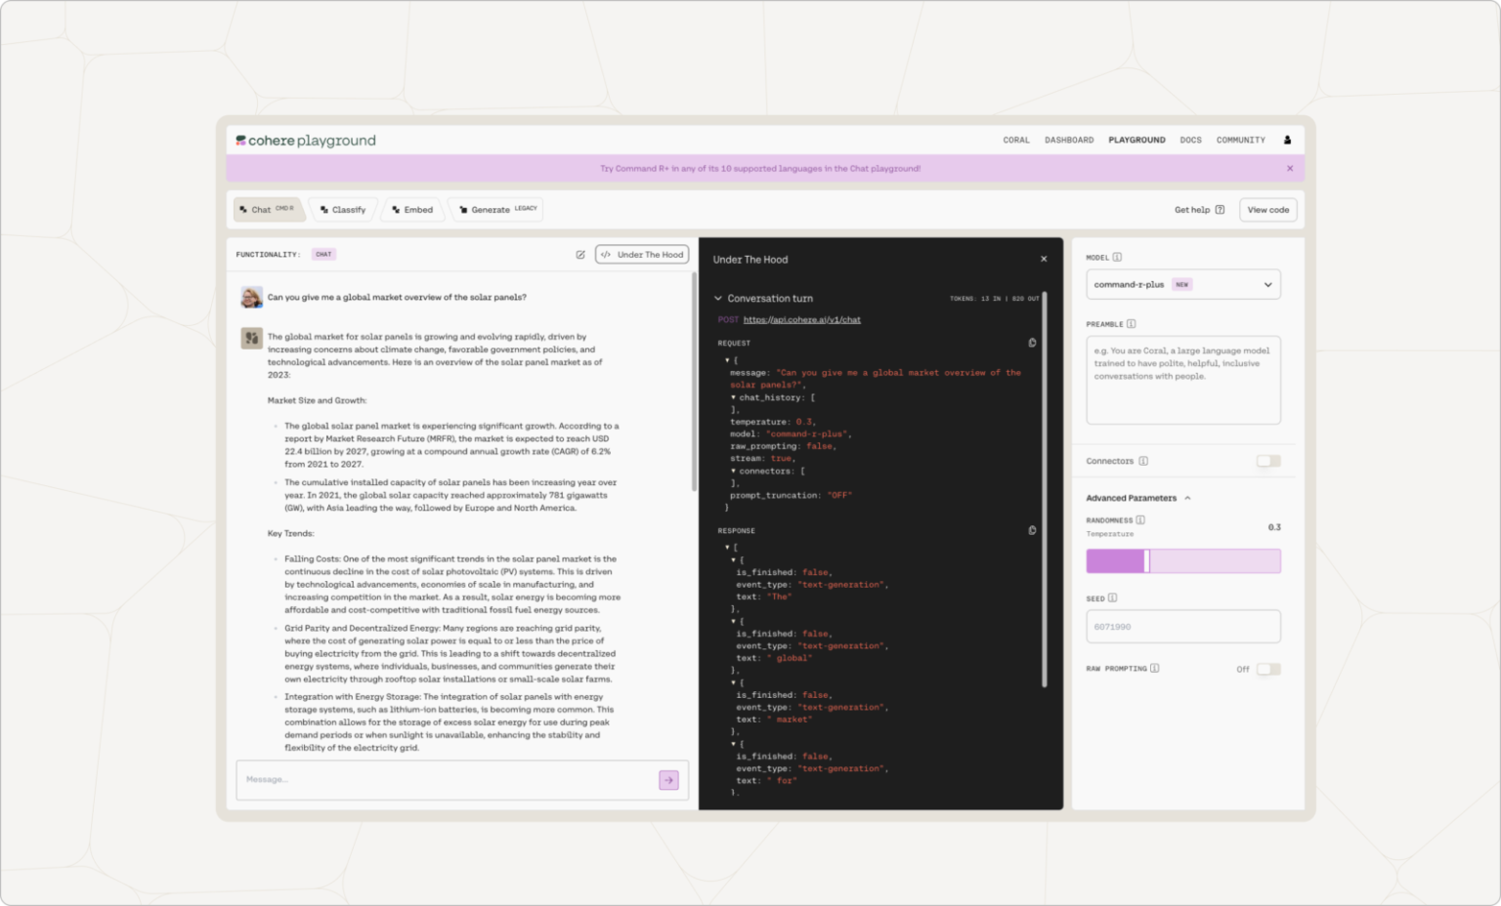This screenshot has width=1501, height=906.
Task: Enable the Connectors toggle
Action: coord(1267,460)
